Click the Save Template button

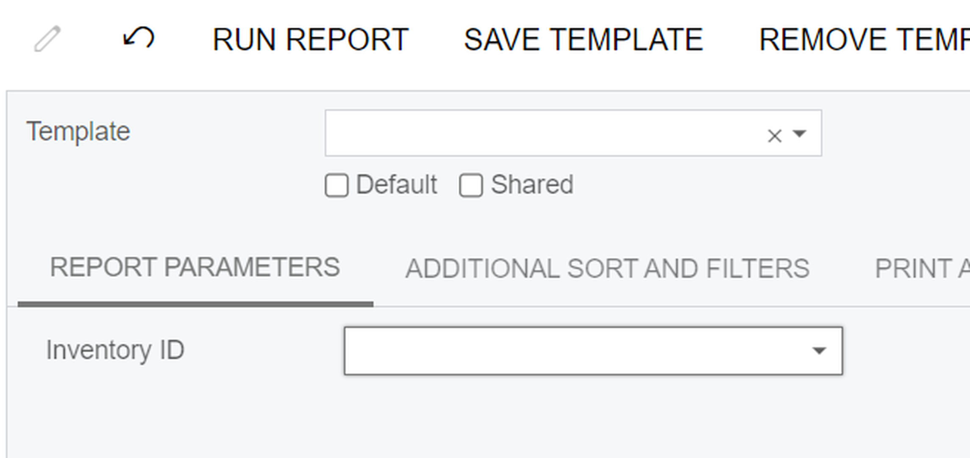click(583, 40)
